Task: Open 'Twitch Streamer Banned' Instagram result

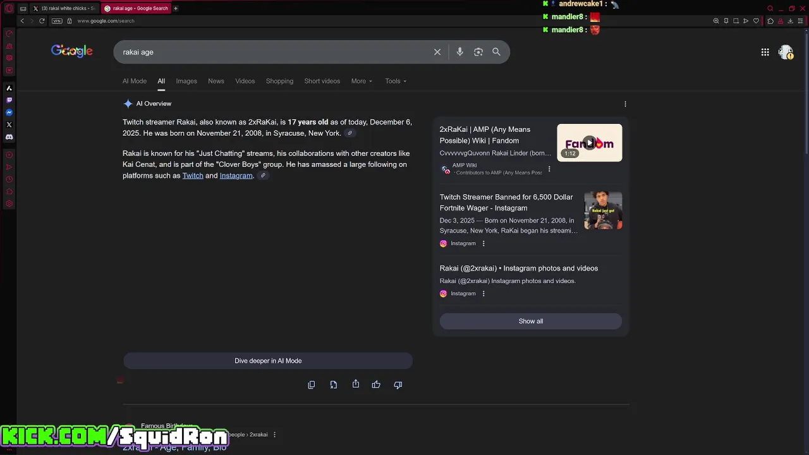Action: pyautogui.click(x=506, y=202)
